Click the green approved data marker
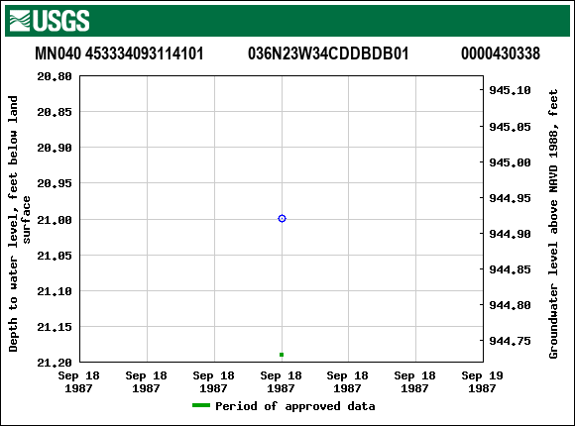Screen dimensions: 575x426 click(x=282, y=355)
